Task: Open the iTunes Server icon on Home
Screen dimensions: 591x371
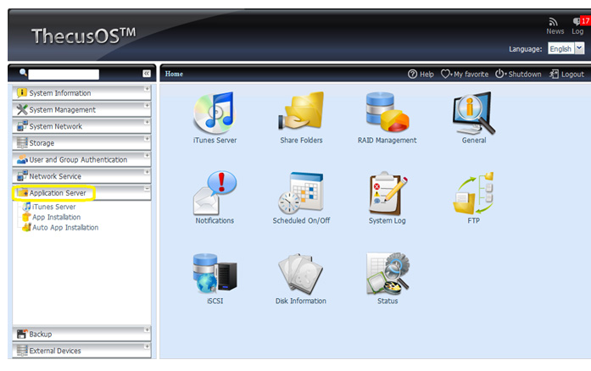Action: pos(215,113)
